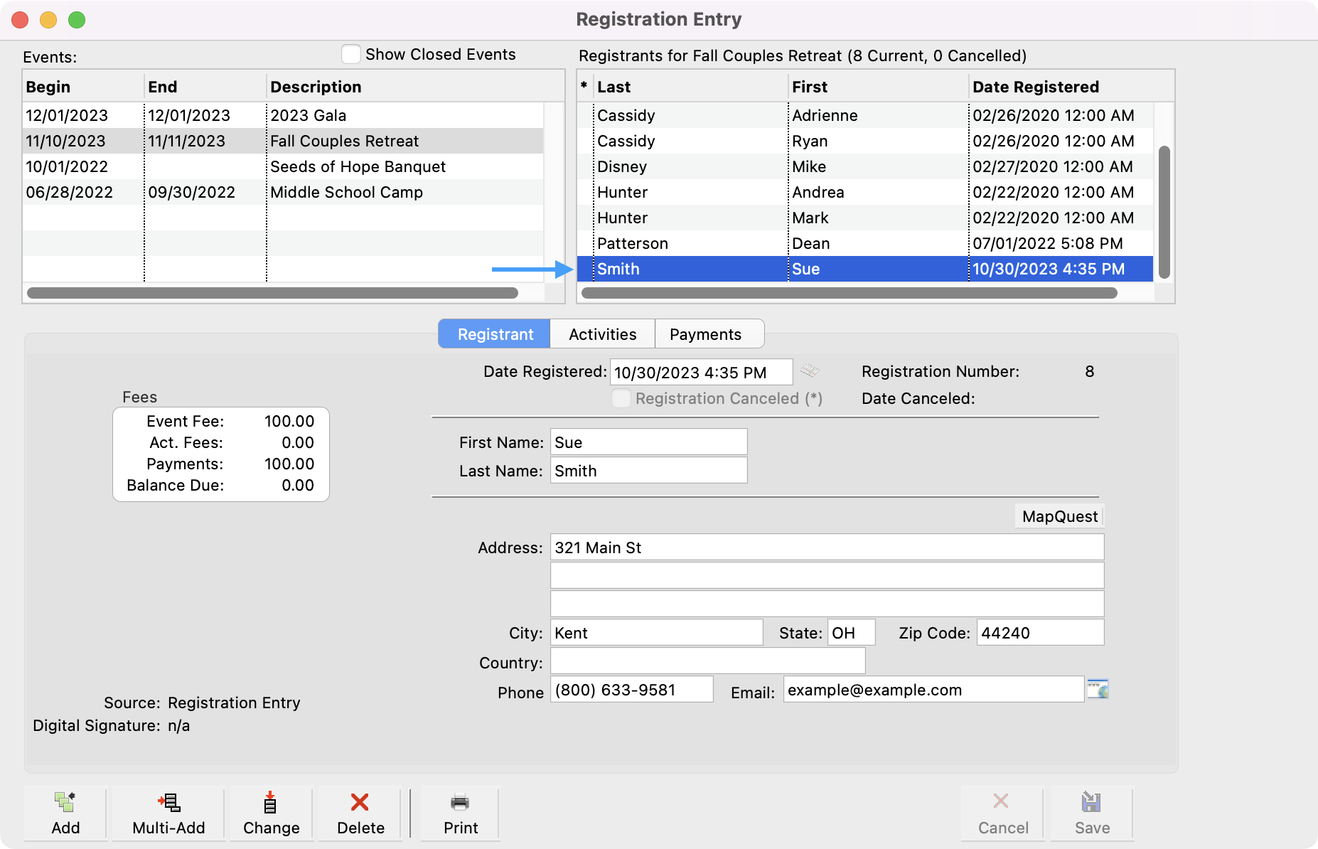Click the Add registrant icon

click(65, 803)
